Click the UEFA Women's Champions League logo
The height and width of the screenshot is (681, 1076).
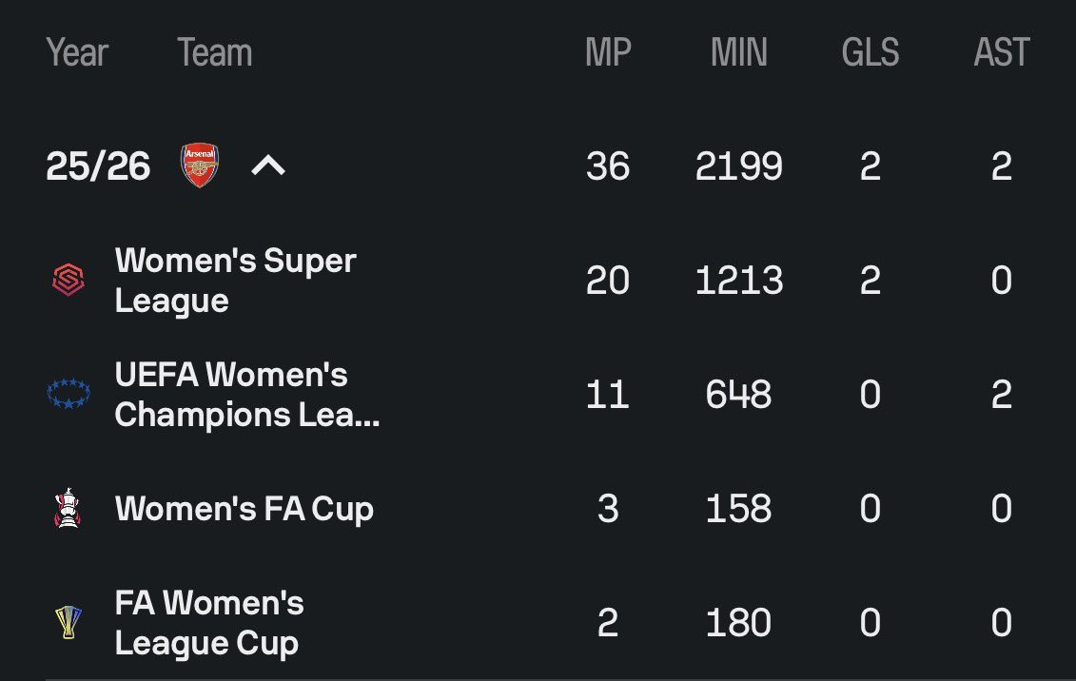[68, 394]
